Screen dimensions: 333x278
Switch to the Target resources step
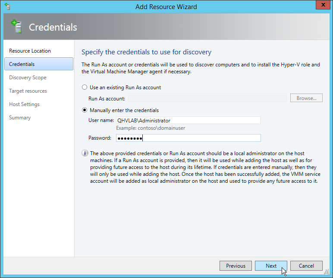pyautogui.click(x=28, y=91)
